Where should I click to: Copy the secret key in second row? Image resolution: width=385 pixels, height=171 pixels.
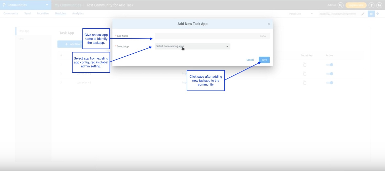(304, 74)
